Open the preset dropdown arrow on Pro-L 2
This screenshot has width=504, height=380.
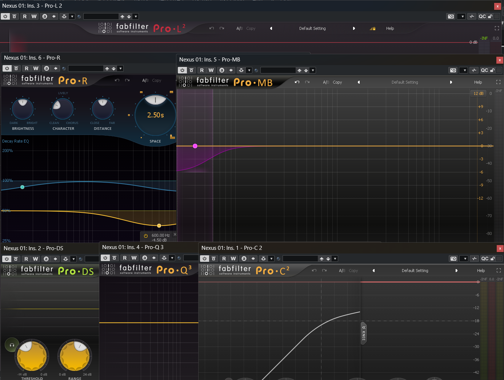point(135,16)
